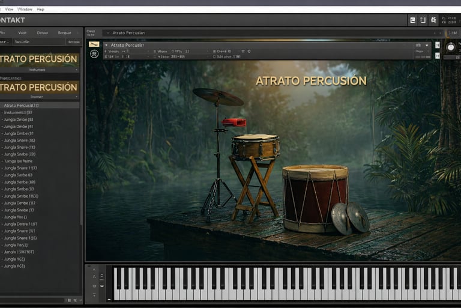Toggle the checkbox on the row below Mtosa
This screenshot has height=308, width=461.
click(155, 56)
